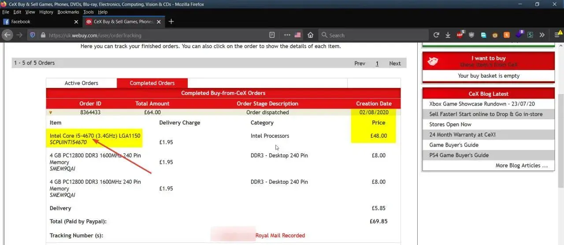Open tracking protection shield in address bar
The image size is (564, 245).
(x=32, y=35)
